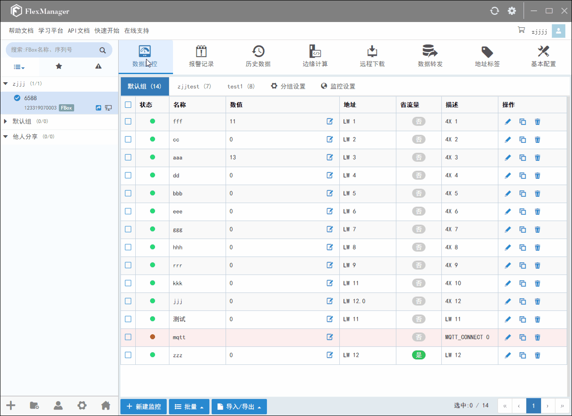
Task: Open the user icon in bottom bar
Action: point(58,406)
